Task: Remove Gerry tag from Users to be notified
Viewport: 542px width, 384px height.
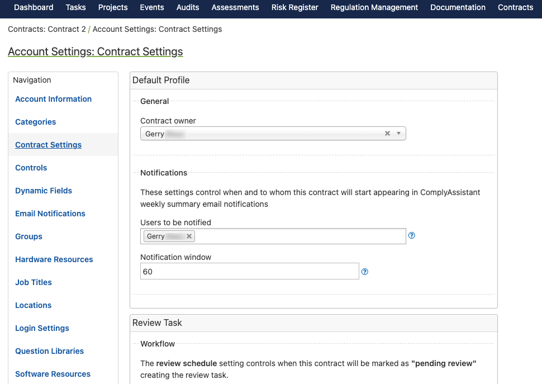Action: coord(189,236)
